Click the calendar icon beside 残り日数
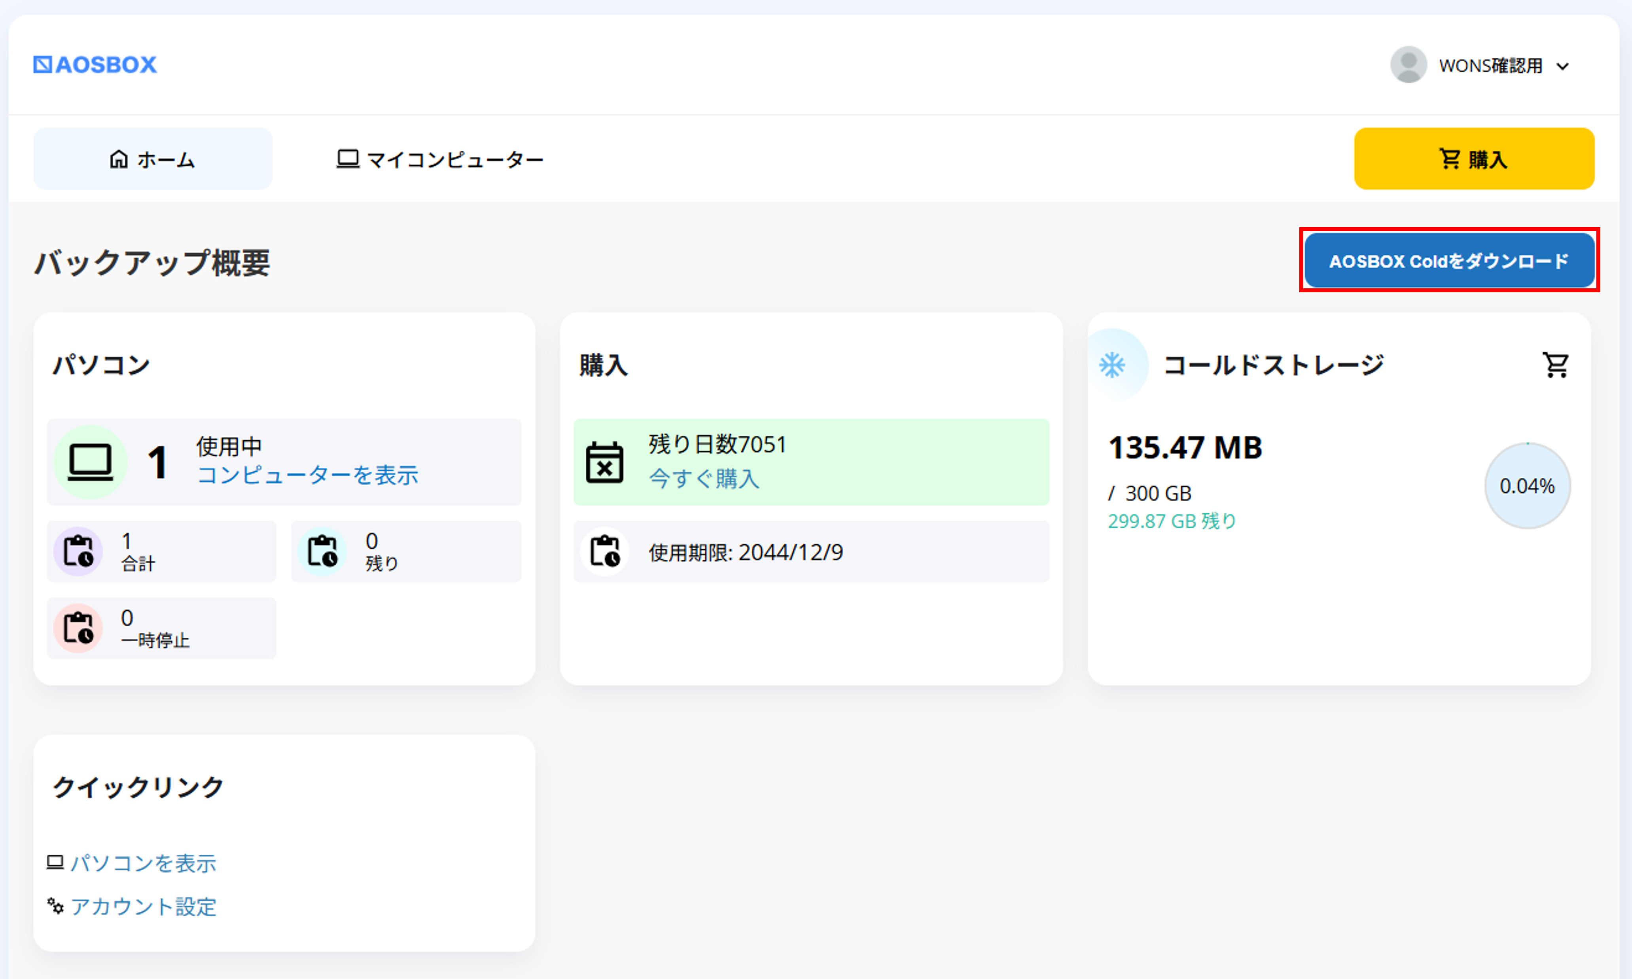 (604, 462)
